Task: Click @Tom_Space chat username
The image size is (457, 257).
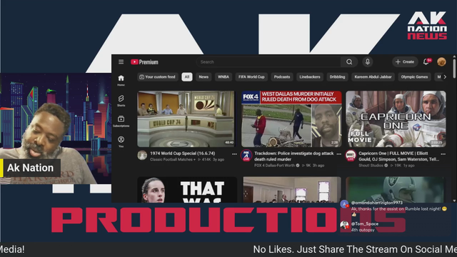Action: coord(365,223)
